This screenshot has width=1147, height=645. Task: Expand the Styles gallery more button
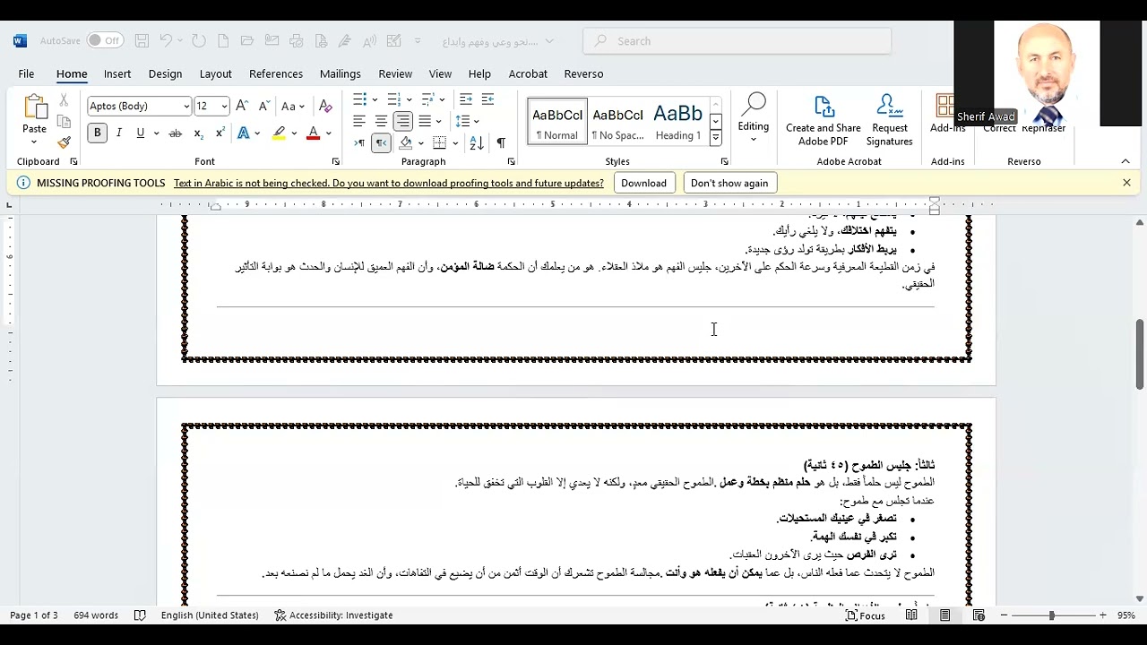point(715,138)
